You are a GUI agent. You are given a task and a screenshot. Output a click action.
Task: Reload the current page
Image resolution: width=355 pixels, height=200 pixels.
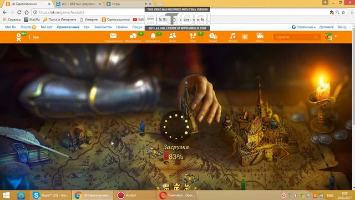point(19,12)
